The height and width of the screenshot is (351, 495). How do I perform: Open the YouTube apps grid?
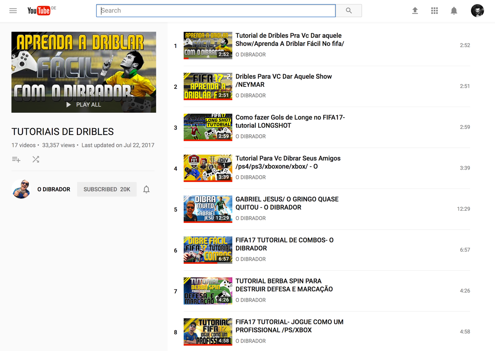[434, 11]
